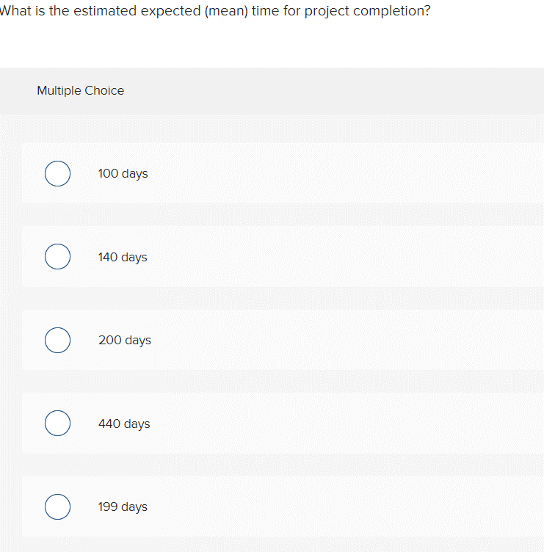The image size is (544, 552).
Task: Select the radio button for 100 days
Action: click(57, 174)
